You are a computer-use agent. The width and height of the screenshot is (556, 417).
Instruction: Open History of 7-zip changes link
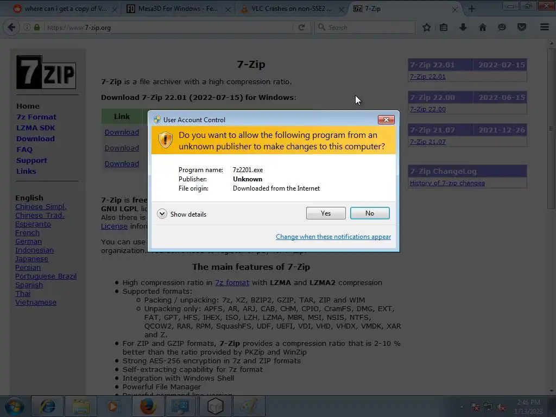[x=447, y=183]
